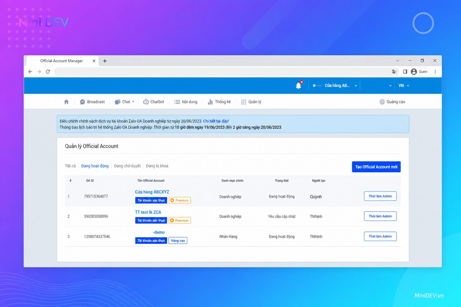The width and height of the screenshot is (461, 307).
Task: Click Tạo Official Account mới button
Action: tap(376, 167)
